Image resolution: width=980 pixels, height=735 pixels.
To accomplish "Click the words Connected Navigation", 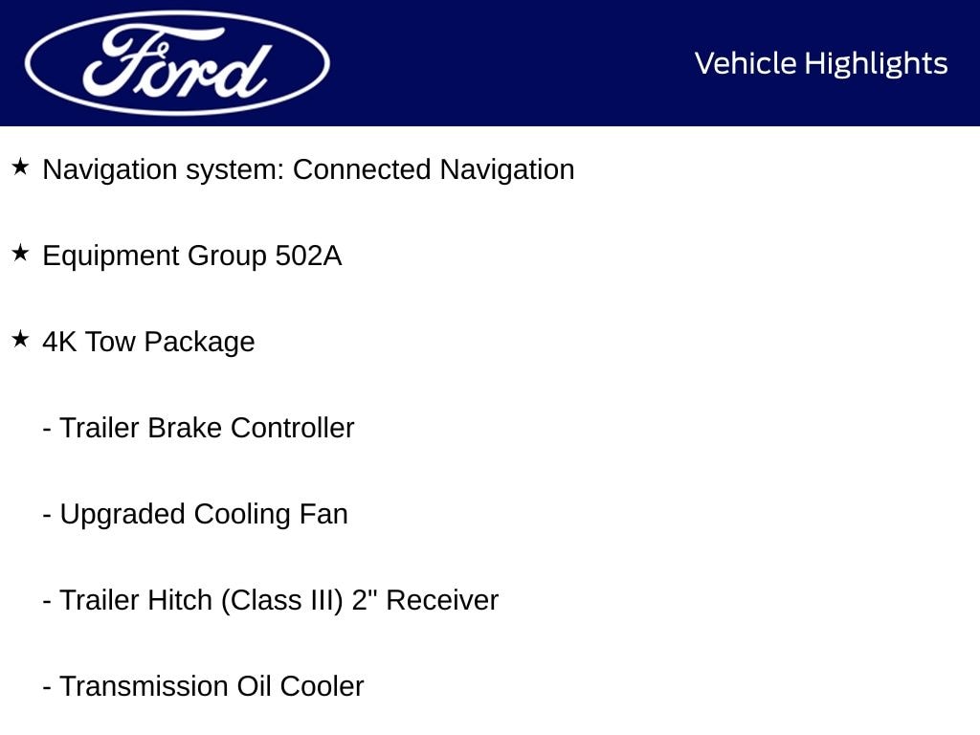I will point(434,169).
